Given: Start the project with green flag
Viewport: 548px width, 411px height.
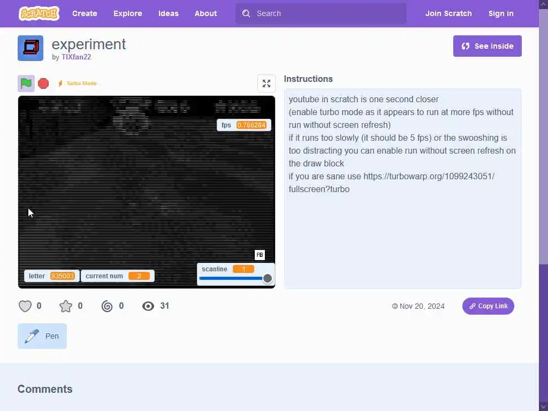Looking at the screenshot, I should pos(26,83).
